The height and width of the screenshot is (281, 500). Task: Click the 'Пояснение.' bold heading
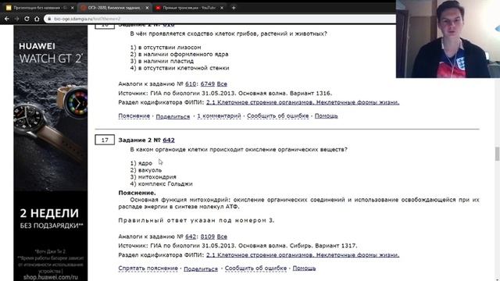(137, 193)
